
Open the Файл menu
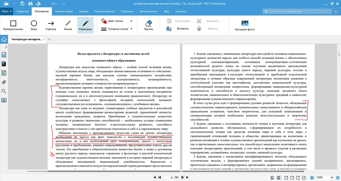click(x=7, y=11)
